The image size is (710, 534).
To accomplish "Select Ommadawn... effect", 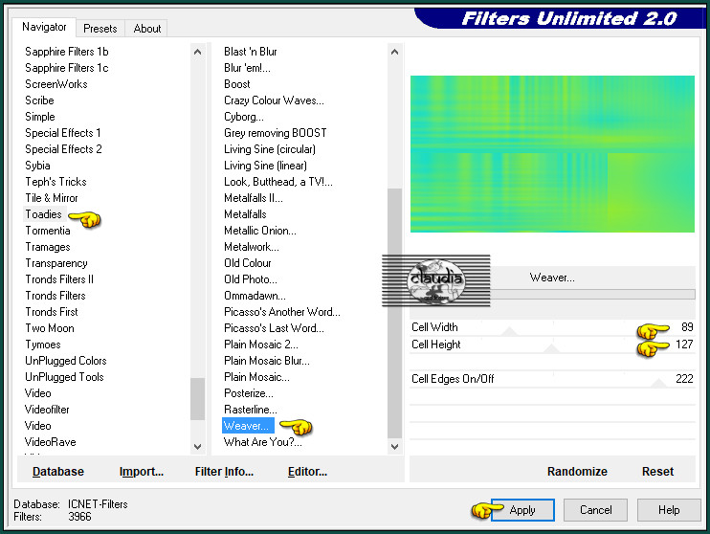I will click(255, 296).
